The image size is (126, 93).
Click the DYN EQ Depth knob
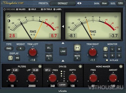pos(73,78)
